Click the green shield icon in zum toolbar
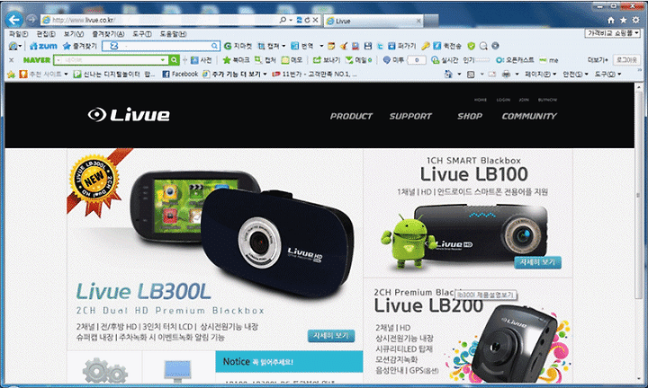 pos(471,46)
